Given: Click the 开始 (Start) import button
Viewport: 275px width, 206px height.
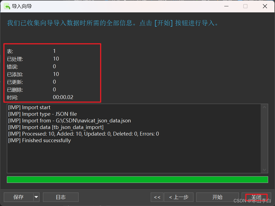Looking at the screenshot, I should 217,197.
